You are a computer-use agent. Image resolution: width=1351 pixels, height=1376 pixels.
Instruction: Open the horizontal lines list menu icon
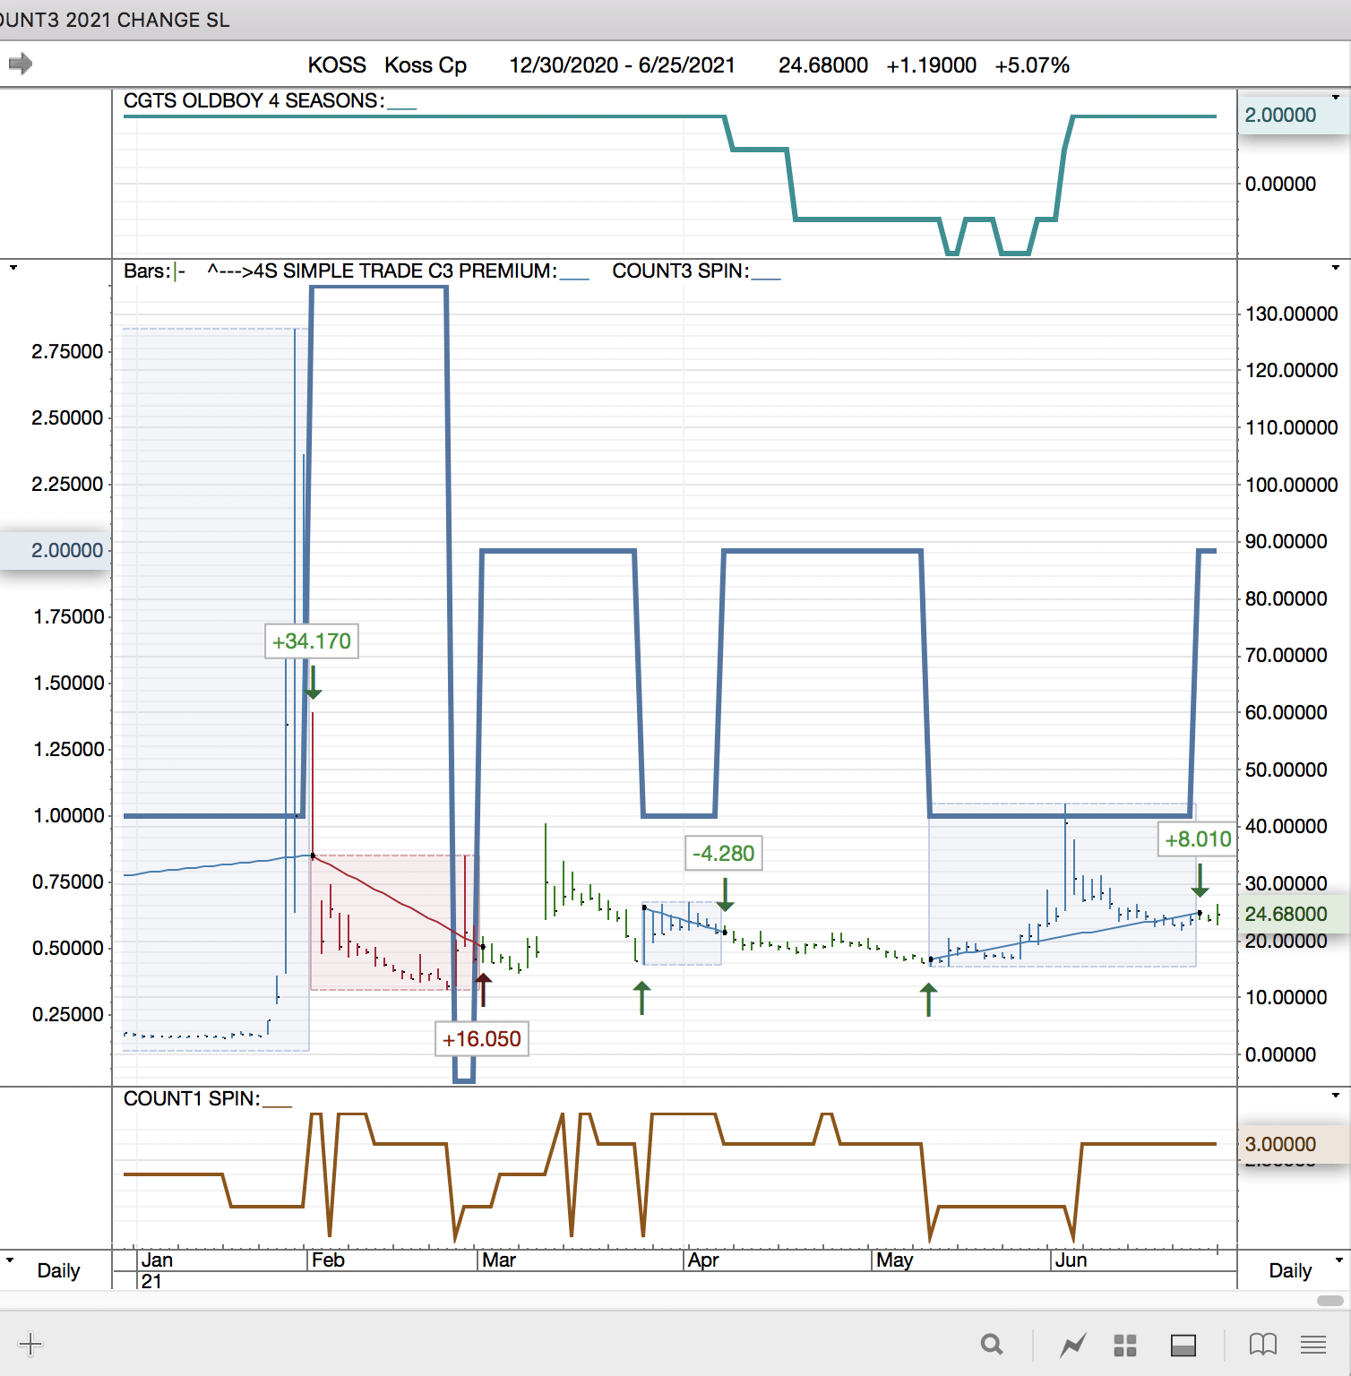pos(1313,1344)
